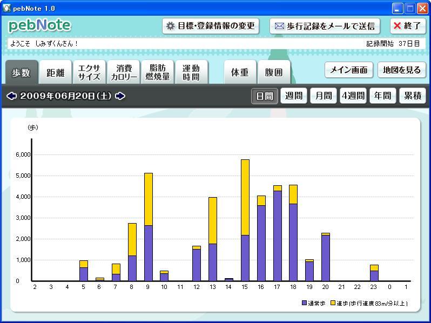This screenshot has height=323, width=431.
Task: Toggle the 月間 monthly view
Action: tap(324, 96)
